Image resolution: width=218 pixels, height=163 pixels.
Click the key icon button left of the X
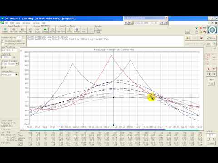click(x=188, y=38)
